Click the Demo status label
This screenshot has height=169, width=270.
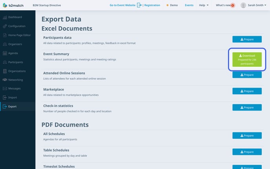pos(174,5)
